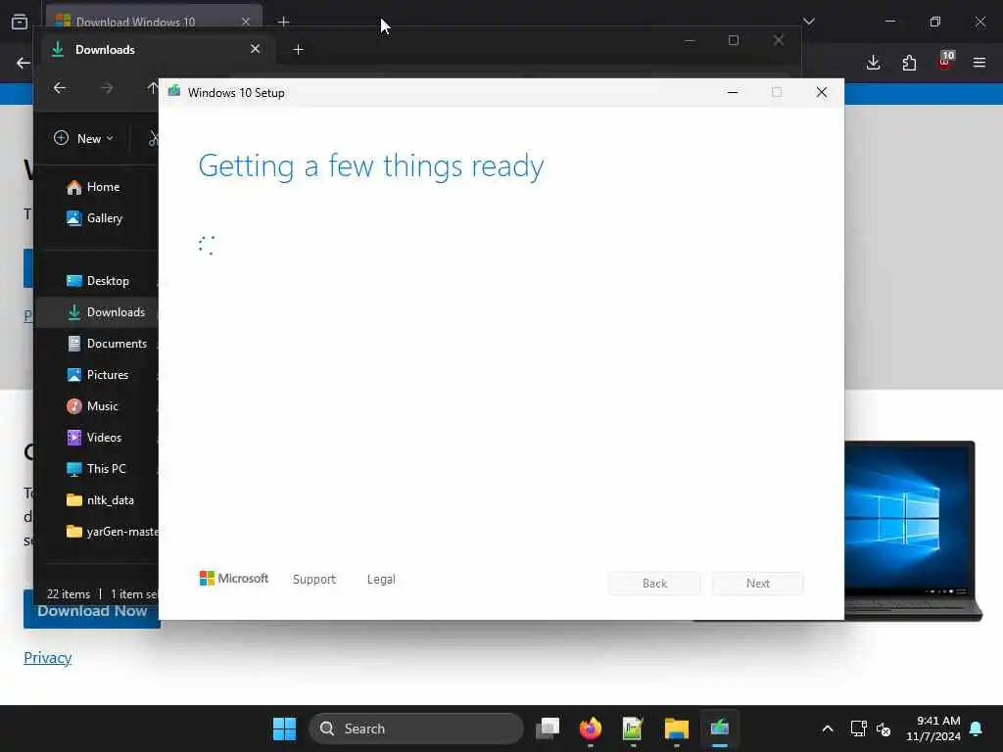Click the Windows 10 Setup title icon
The width and height of the screenshot is (1003, 752).
(174, 91)
